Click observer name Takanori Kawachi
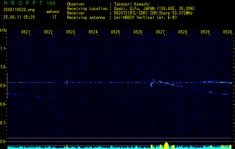The image size is (235, 149). tap(132, 4)
